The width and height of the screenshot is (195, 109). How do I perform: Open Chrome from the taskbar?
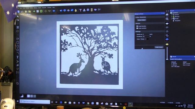click(x=88, y=103)
